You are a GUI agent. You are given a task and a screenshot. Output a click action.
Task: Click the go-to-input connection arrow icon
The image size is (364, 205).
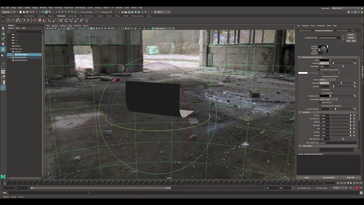pyautogui.click(x=343, y=36)
